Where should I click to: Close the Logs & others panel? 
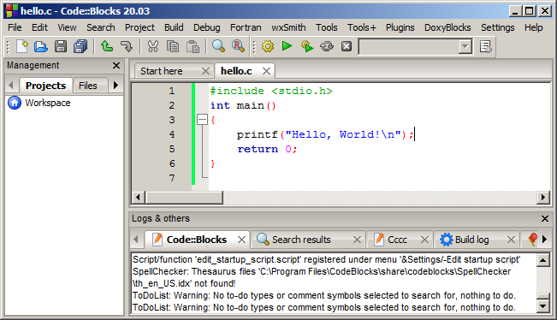(545, 218)
